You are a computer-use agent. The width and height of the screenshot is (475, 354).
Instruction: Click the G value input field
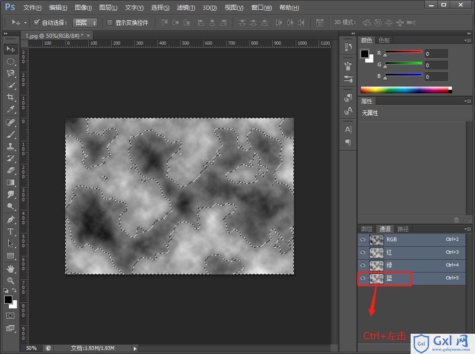point(436,65)
